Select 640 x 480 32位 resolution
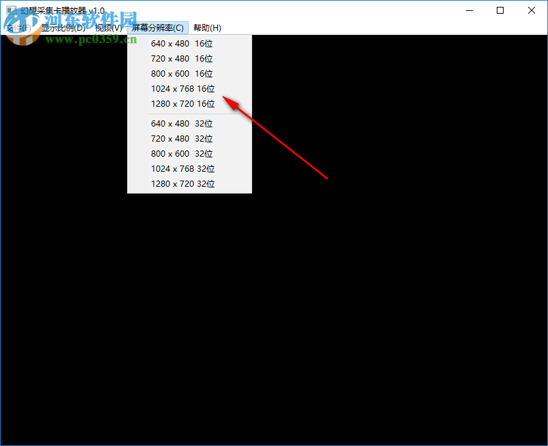 coord(189,124)
